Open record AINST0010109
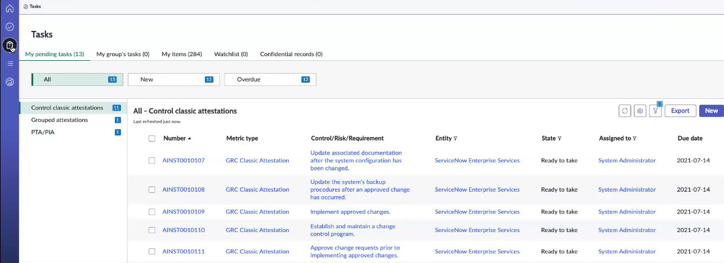Image resolution: width=724 pixels, height=263 pixels. (x=184, y=212)
